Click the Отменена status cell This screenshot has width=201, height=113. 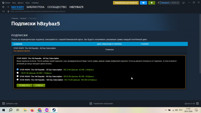click(109, 50)
